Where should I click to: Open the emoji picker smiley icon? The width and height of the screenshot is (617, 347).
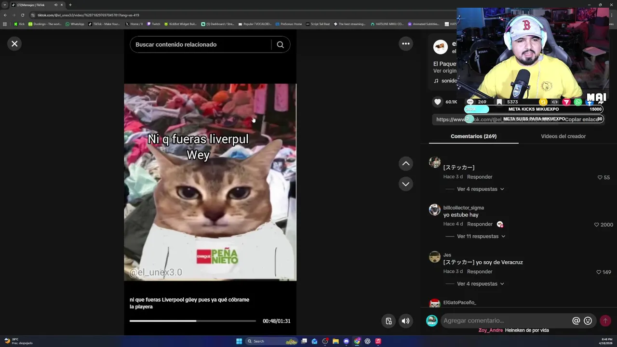click(588, 321)
